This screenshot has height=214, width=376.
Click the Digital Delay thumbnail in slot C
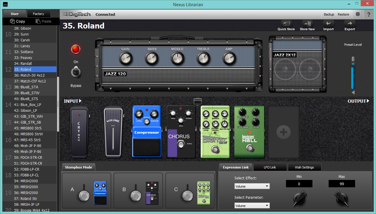coord(204,193)
